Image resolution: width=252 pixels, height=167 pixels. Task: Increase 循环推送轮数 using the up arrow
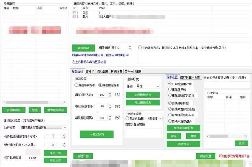coord(64,144)
